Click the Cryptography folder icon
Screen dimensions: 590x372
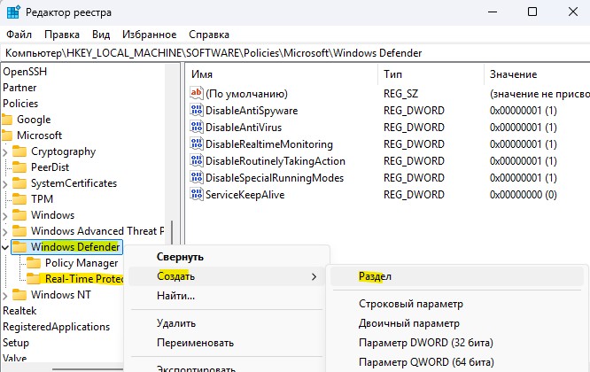click(x=19, y=151)
